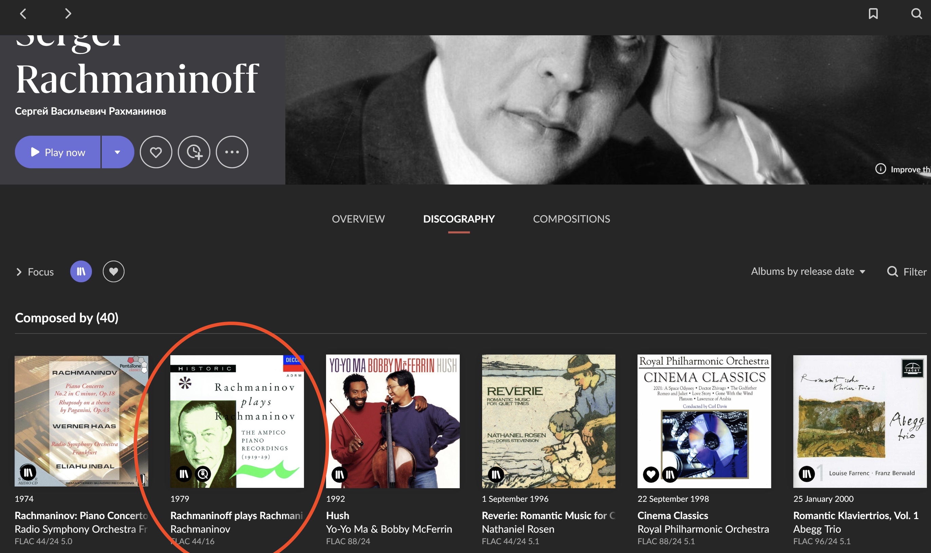Click the back navigation arrow
931x553 pixels.
[x=23, y=14]
